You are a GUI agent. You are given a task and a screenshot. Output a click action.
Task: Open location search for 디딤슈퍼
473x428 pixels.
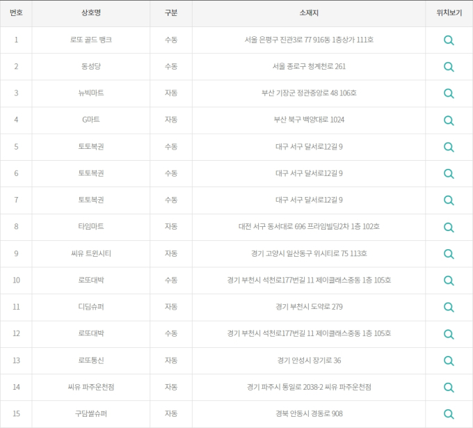click(449, 307)
